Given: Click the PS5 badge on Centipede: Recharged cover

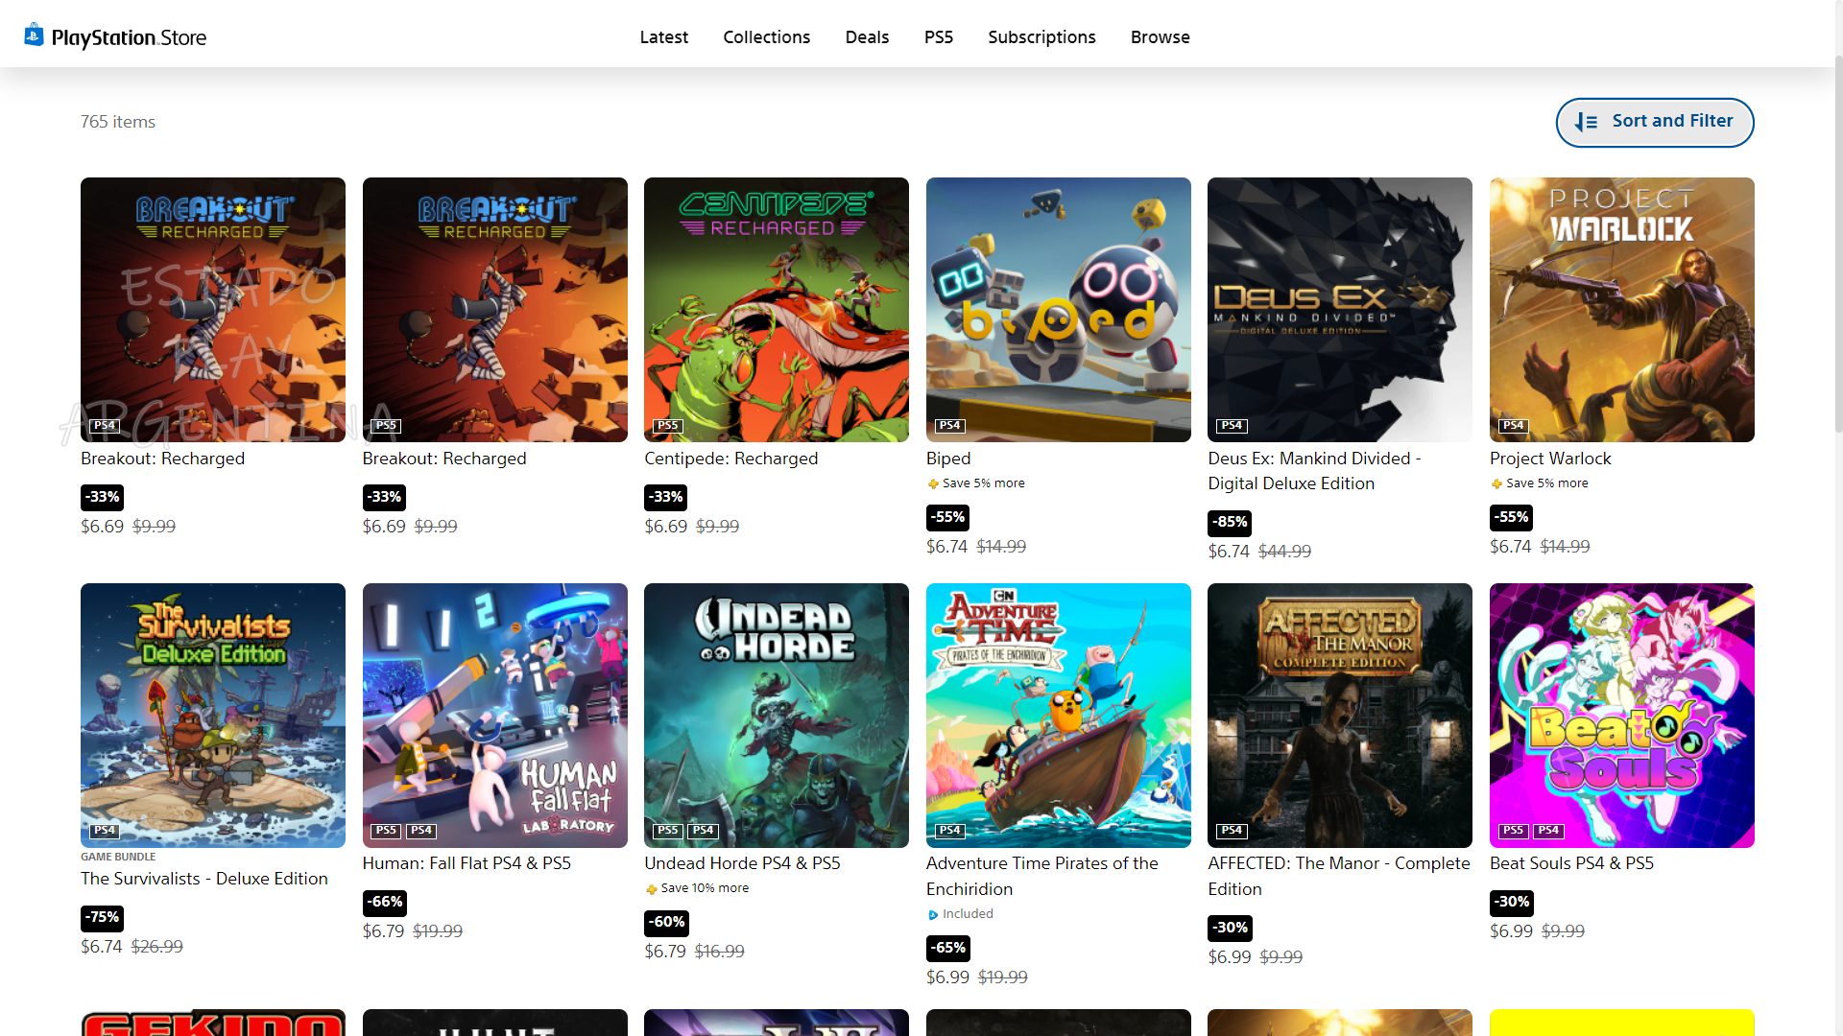Looking at the screenshot, I should 667,425.
